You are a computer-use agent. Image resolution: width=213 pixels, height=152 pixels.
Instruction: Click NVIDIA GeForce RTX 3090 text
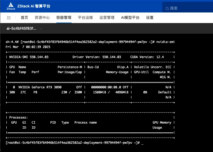coord(40,87)
